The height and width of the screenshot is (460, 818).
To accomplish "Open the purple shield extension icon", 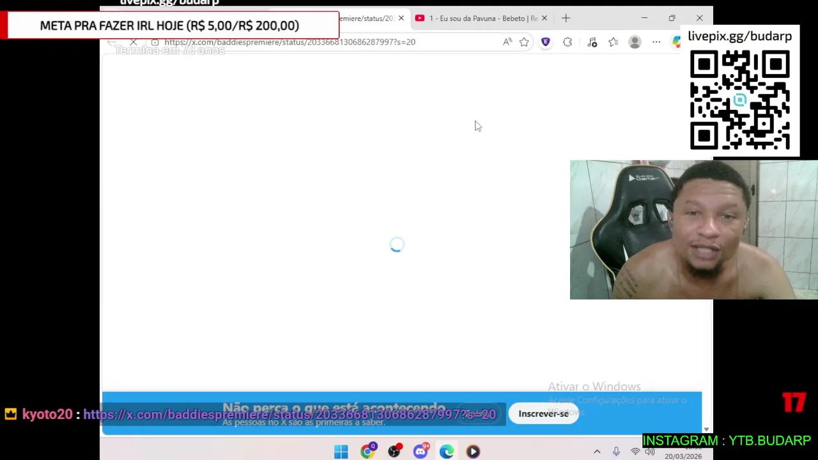I will point(546,42).
